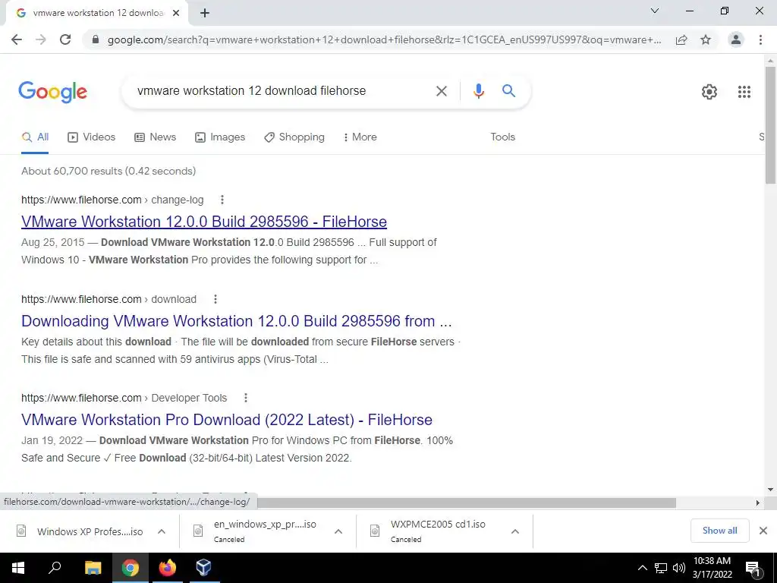The image size is (777, 583).
Task: Click the Chrome taskbar icon
Action: click(x=130, y=568)
